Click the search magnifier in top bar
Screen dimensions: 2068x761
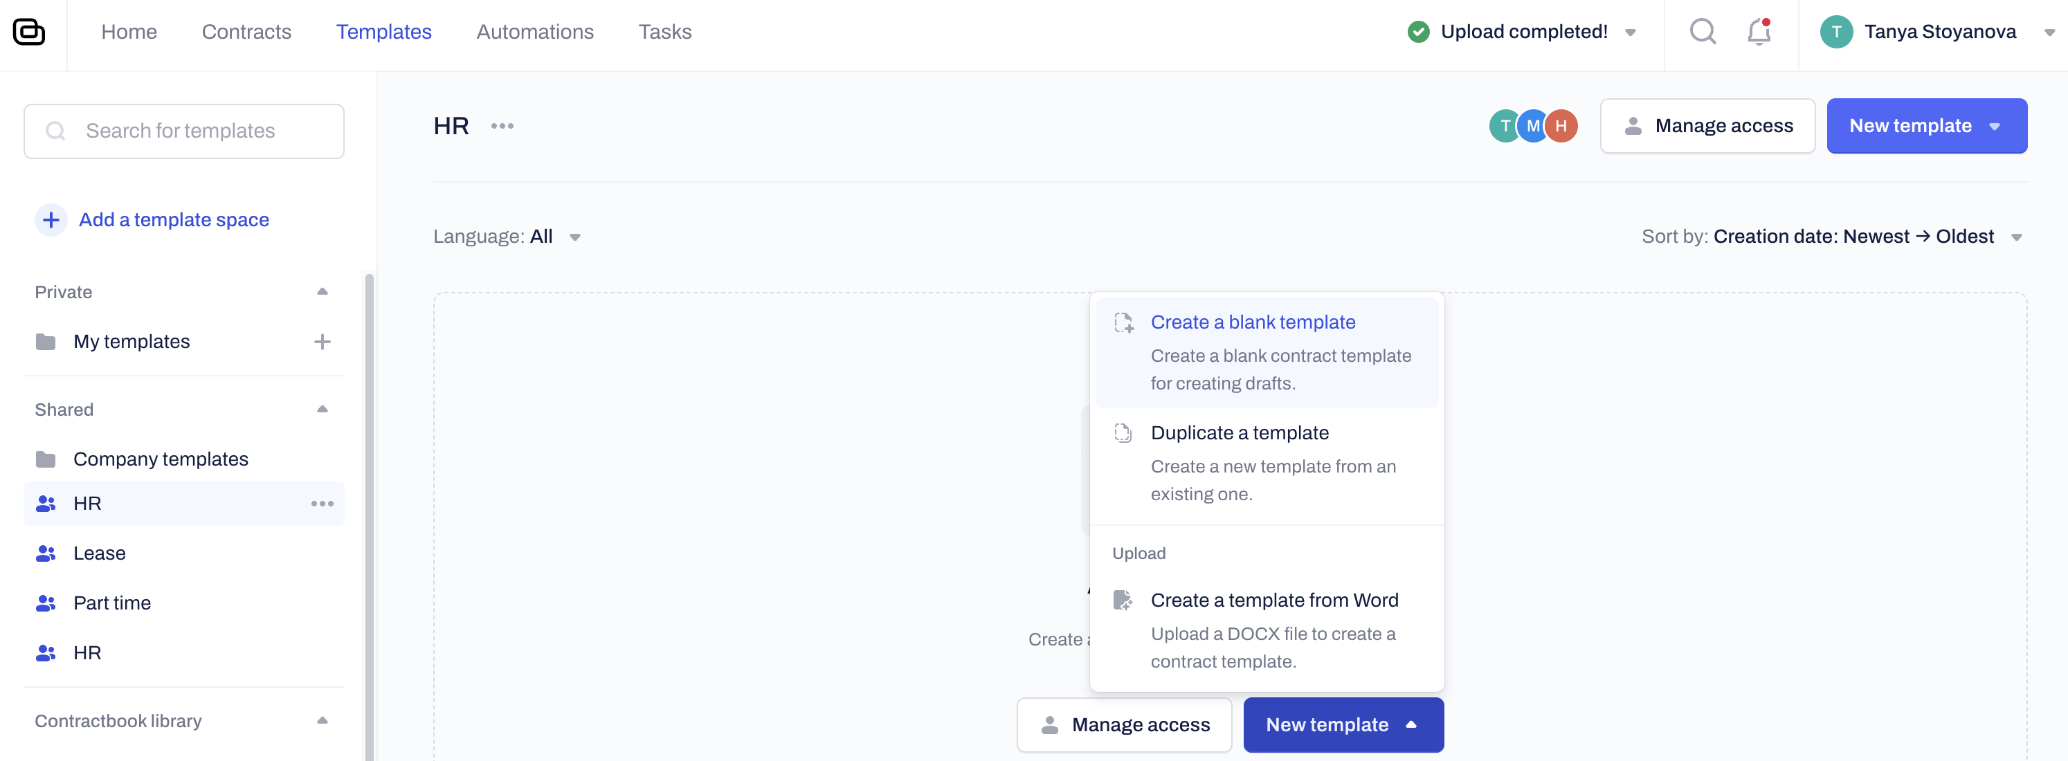(1702, 32)
